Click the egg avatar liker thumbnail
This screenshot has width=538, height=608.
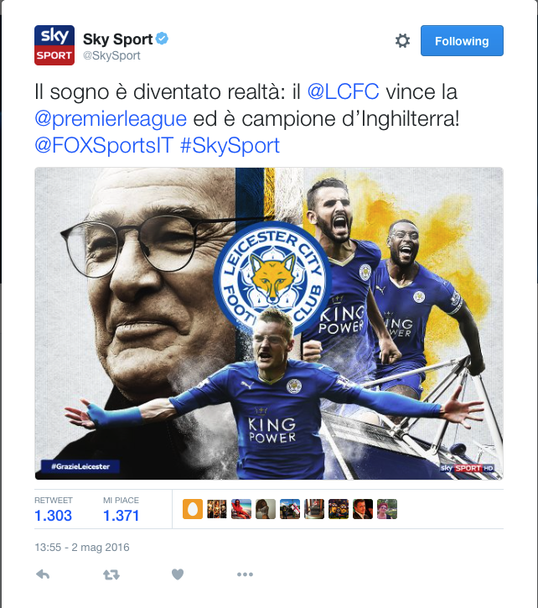tap(193, 509)
